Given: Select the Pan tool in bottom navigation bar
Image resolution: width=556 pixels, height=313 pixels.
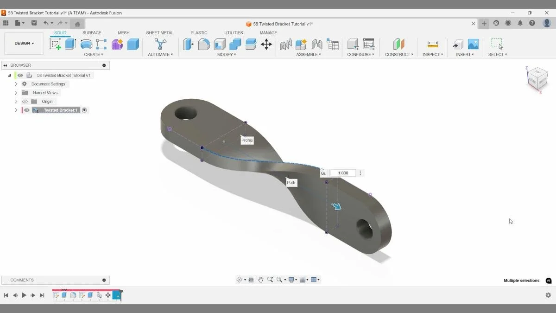Looking at the screenshot, I should 261,280.
